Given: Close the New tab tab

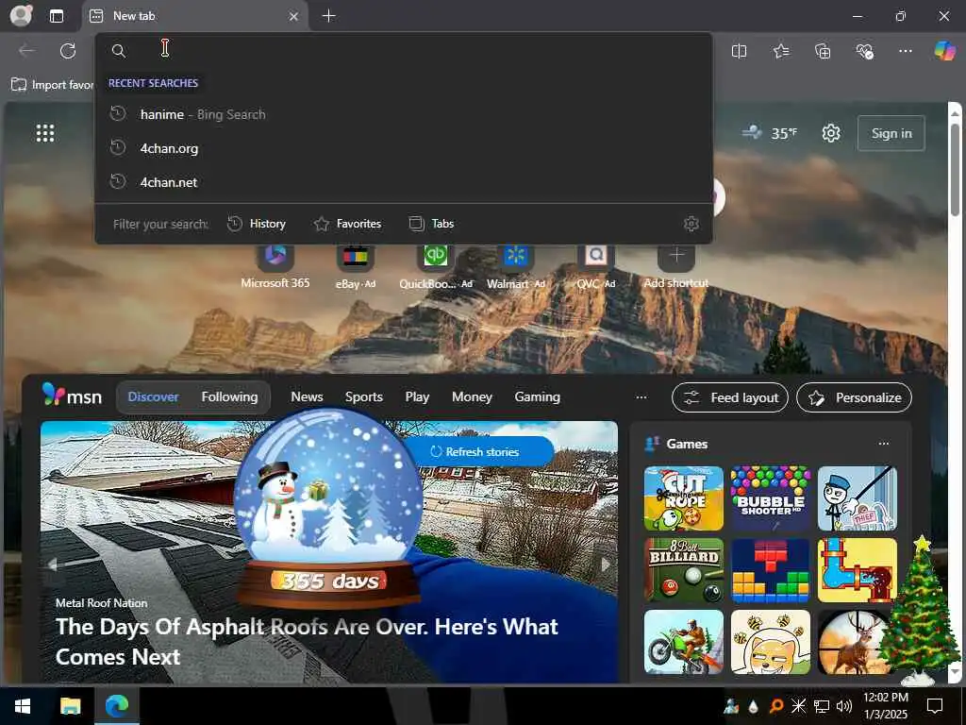Looking at the screenshot, I should [294, 17].
